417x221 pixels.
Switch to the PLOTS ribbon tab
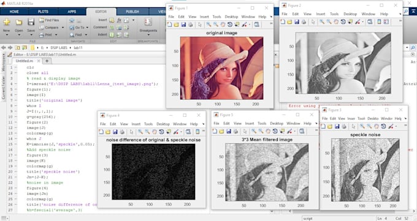(x=43, y=12)
